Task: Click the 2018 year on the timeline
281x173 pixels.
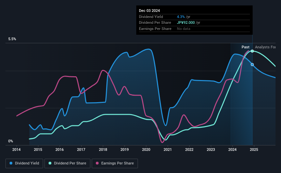Action: pos(103,150)
